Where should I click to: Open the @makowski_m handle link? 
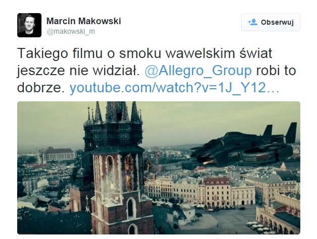[71, 31]
